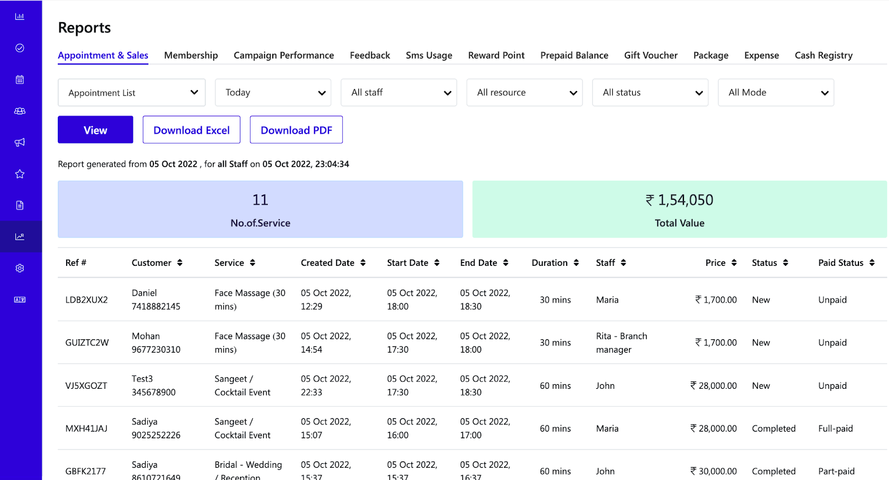The width and height of the screenshot is (889, 480).
Task: Switch to the Campaign Performance tab
Action: point(284,55)
